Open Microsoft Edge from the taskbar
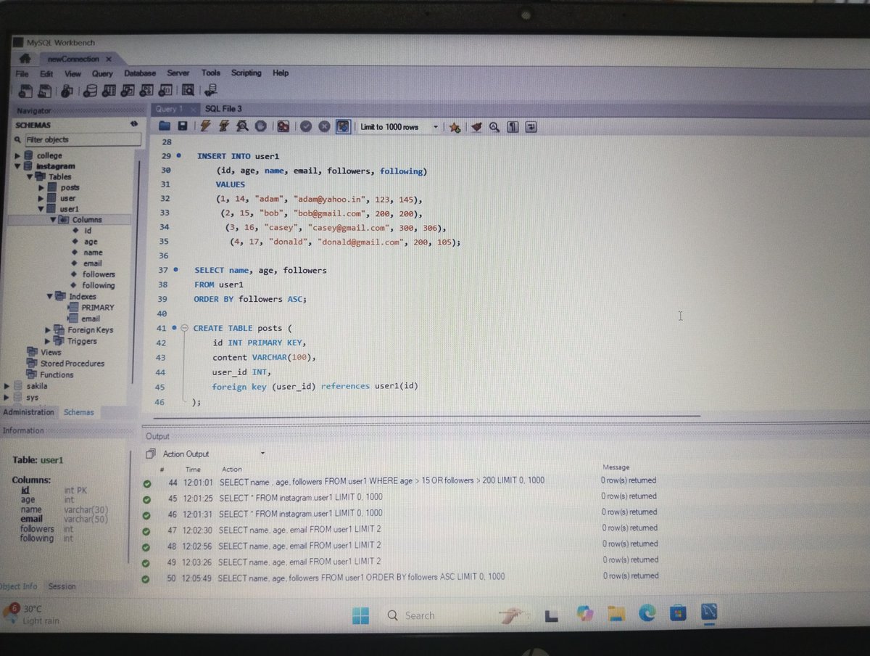The width and height of the screenshot is (870, 656). click(x=647, y=614)
